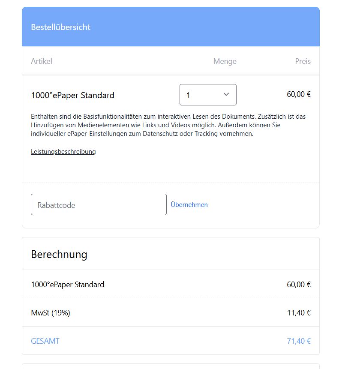357x369 pixels.
Task: Click the Menge column header
Action: tap(225, 61)
